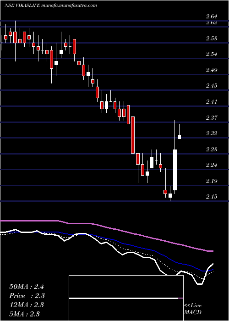The width and height of the screenshot is (229, 321).
Task: Click the NSE VIKASLIFE munafasutra chart title
Action: coord(50,6)
